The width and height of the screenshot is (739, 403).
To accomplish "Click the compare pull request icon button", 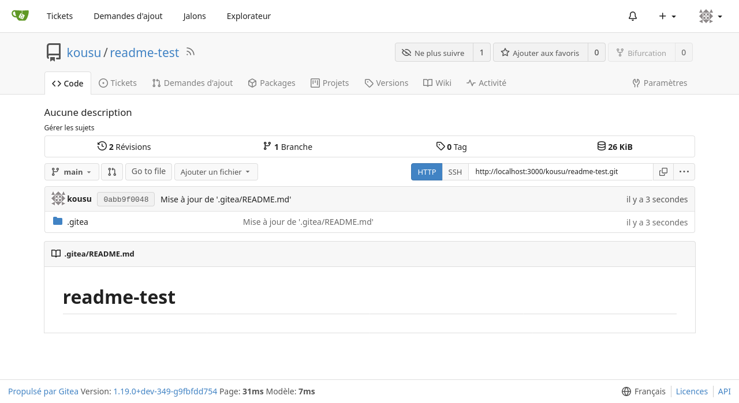I will pos(112,172).
